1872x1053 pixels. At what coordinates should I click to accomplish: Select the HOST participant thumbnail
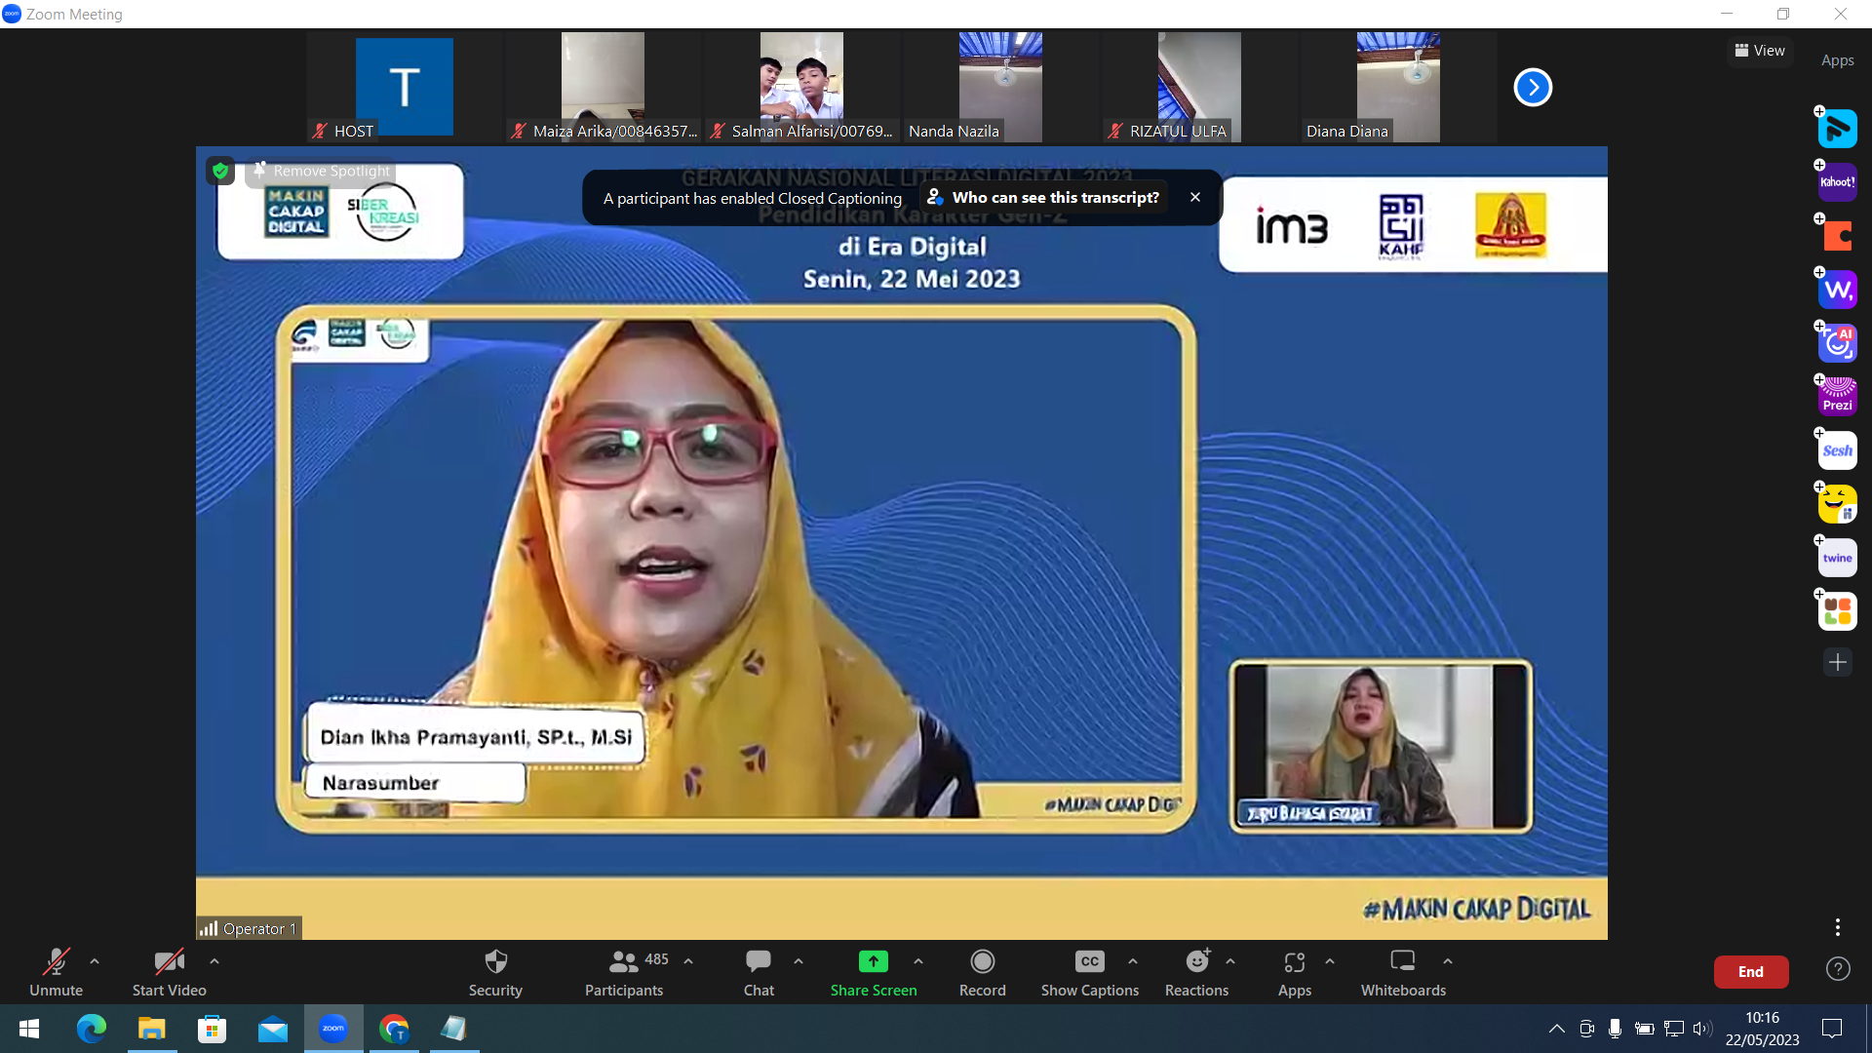click(x=405, y=87)
